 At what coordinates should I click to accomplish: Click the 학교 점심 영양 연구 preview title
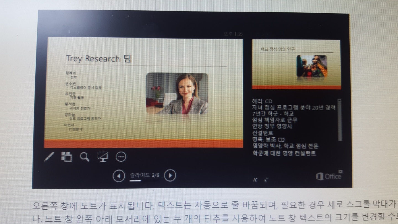point(277,49)
